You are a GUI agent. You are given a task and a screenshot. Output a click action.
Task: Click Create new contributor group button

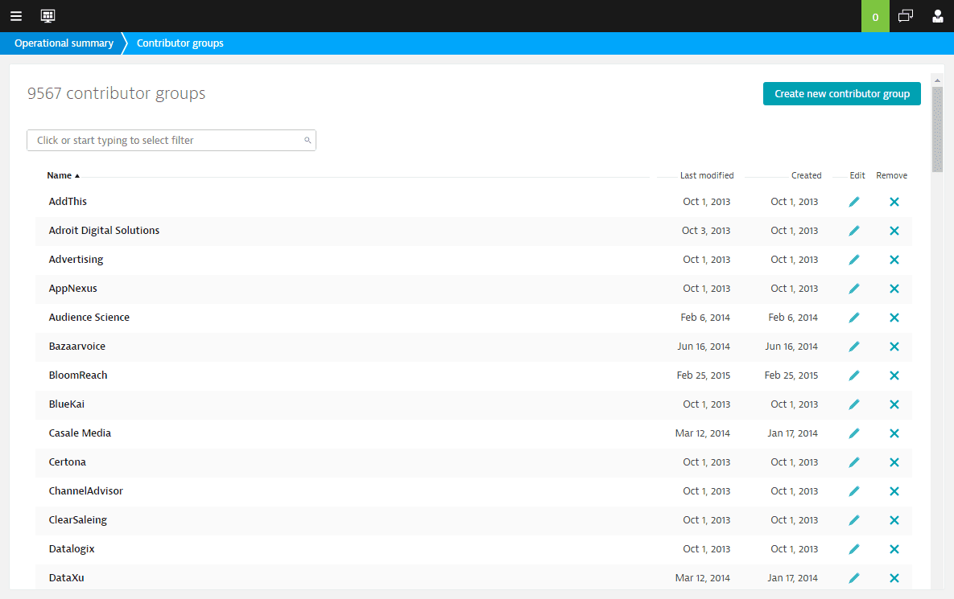point(842,93)
